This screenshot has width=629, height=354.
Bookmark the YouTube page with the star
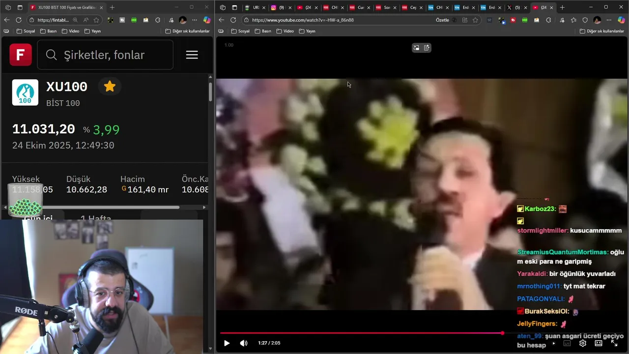475,20
